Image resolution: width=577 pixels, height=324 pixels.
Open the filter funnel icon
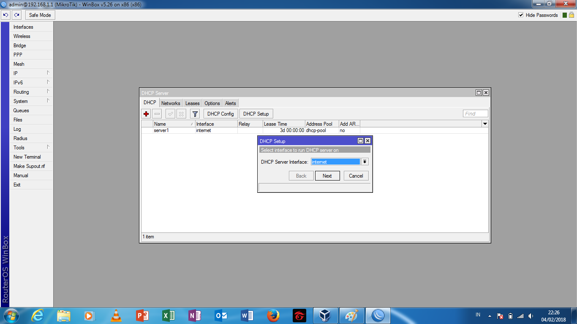click(195, 113)
